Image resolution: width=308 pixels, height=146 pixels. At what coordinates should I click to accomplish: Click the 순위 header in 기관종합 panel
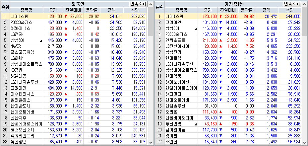click(160, 7)
